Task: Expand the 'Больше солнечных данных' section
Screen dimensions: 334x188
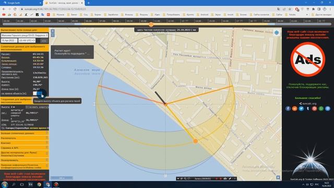Action: pyautogui.click(x=25, y=133)
